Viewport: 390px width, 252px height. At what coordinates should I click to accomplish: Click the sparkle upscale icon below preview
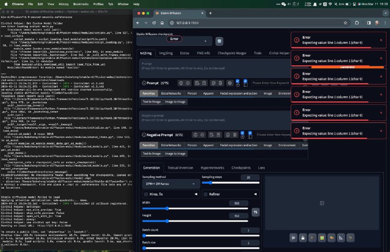pos(351,238)
